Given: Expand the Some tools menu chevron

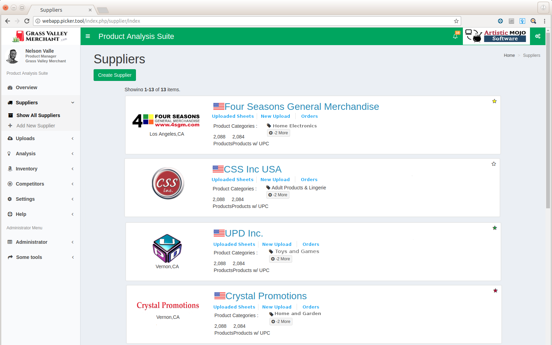Looking at the screenshot, I should tap(73, 257).
